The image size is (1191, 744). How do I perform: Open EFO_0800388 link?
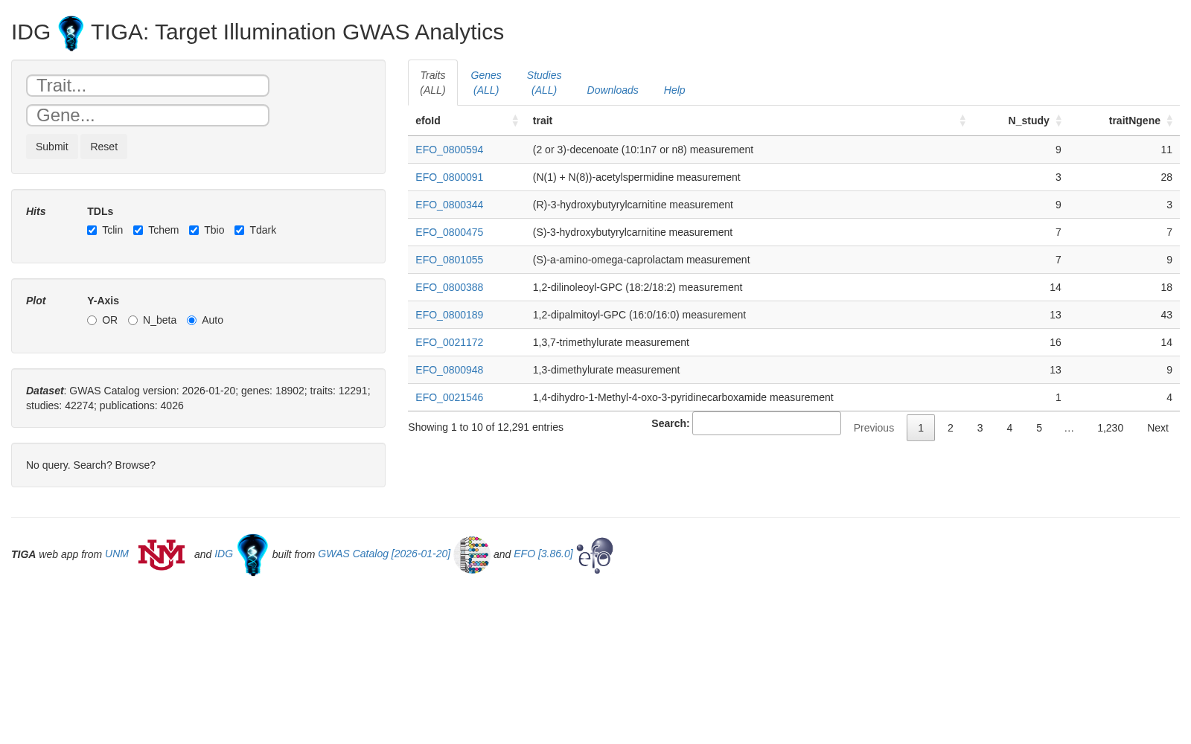(x=449, y=287)
